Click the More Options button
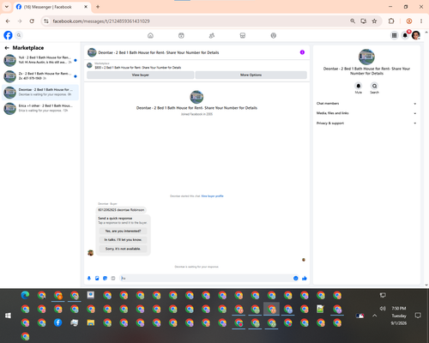The width and height of the screenshot is (429, 343). [x=251, y=75]
